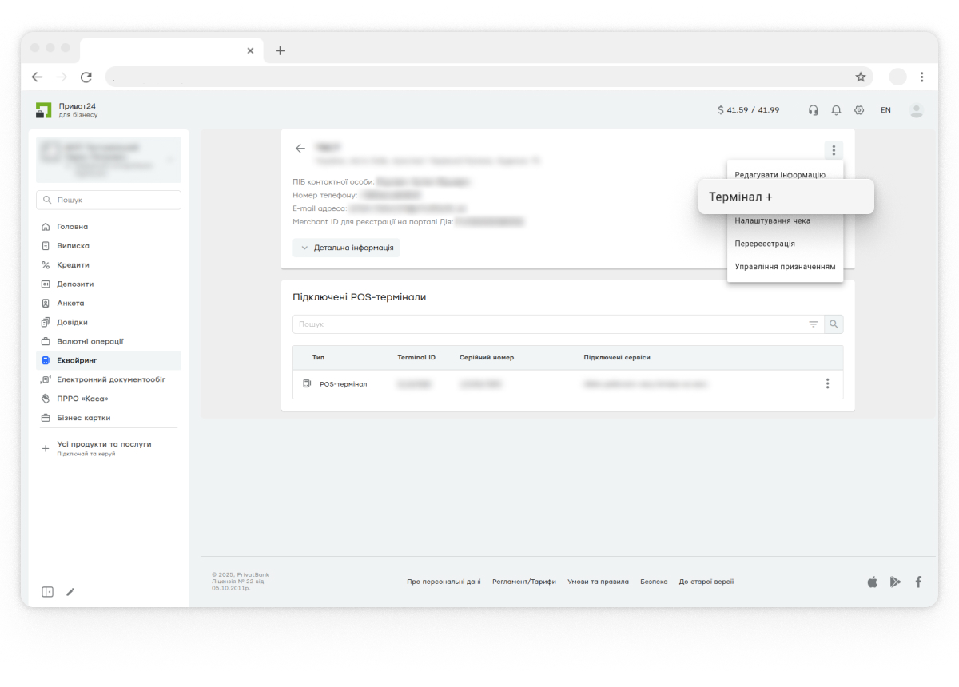Open settings gear in header
This screenshot has width=959, height=687.
coord(859,110)
